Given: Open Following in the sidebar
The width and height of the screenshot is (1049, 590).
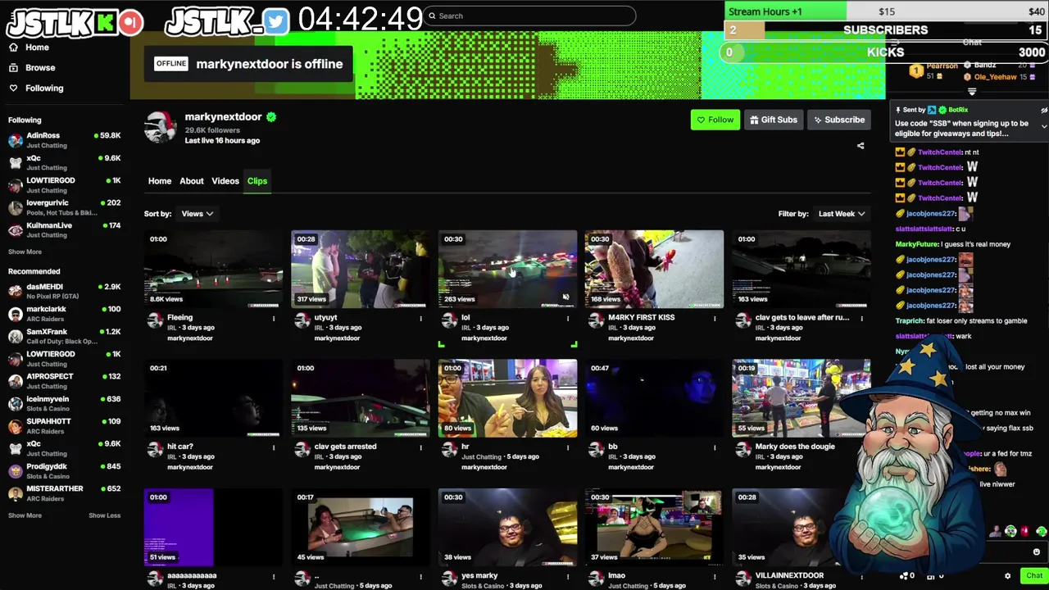Looking at the screenshot, I should click(x=36, y=88).
